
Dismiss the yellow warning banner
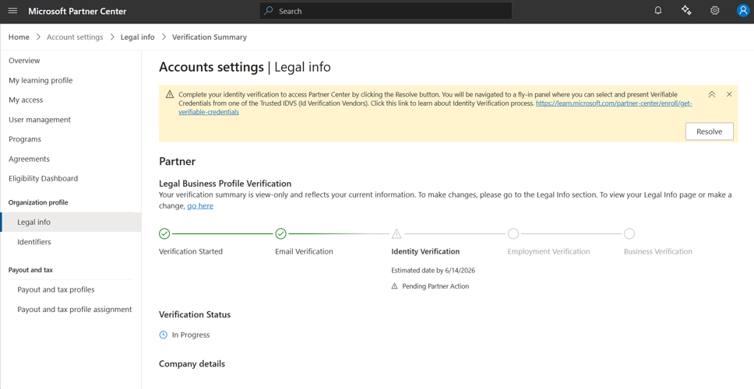[729, 95]
